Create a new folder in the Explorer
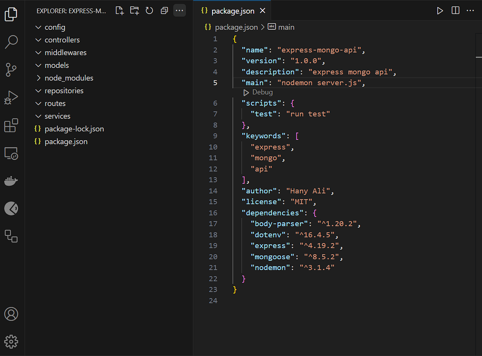This screenshot has height=356, width=482. (x=134, y=10)
